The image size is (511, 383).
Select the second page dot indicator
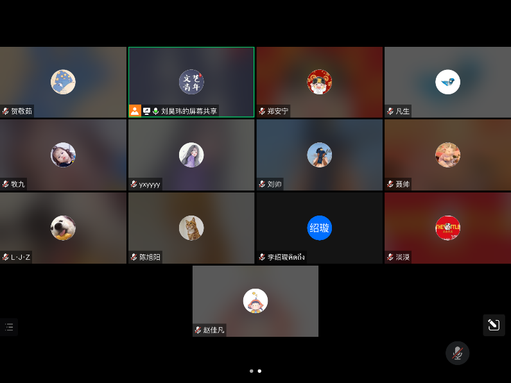259,371
